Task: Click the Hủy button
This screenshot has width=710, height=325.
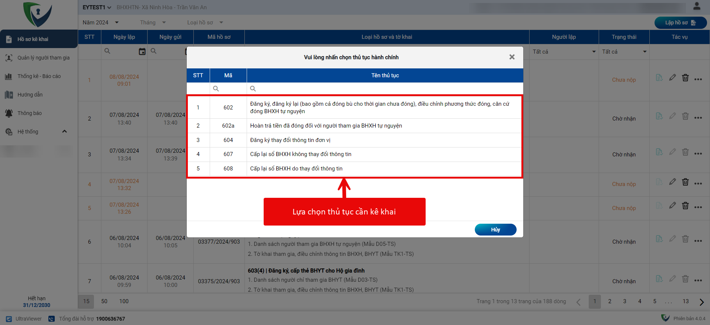Action: pyautogui.click(x=495, y=230)
